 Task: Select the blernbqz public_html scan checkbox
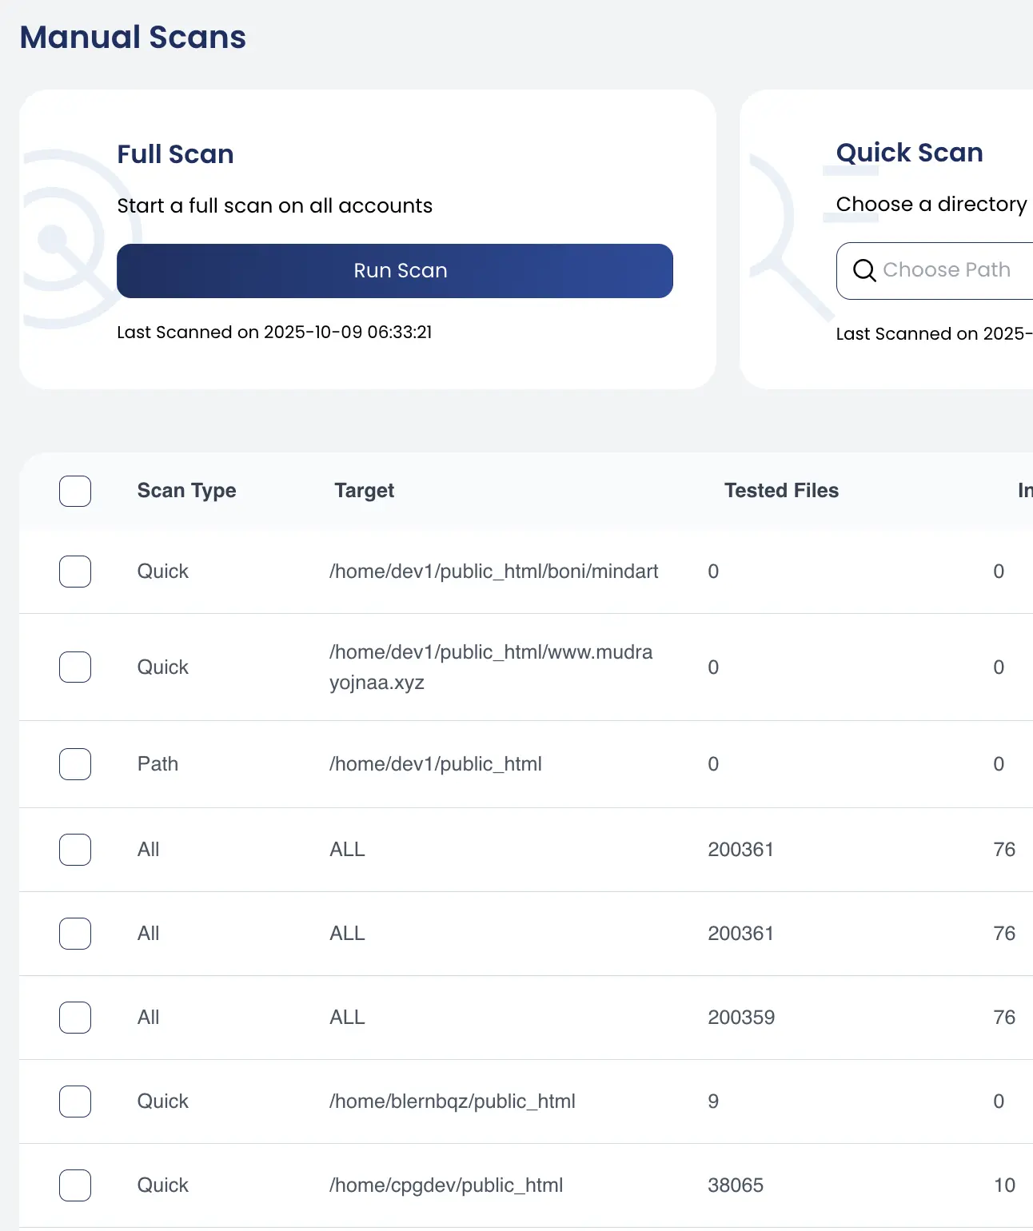point(75,1102)
